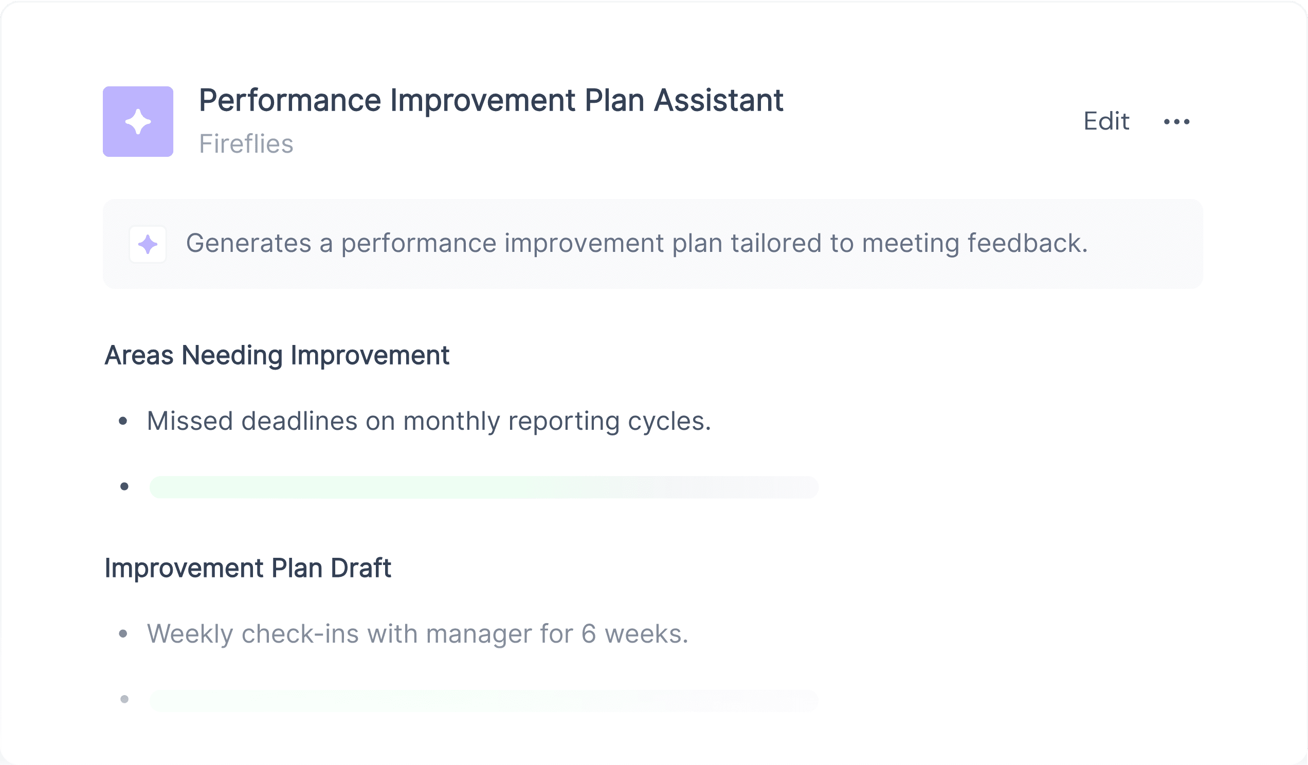
Task: Click the purple sparkle app icon
Action: 138,121
